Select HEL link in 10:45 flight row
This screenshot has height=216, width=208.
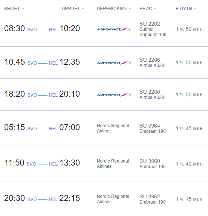tap(53, 63)
